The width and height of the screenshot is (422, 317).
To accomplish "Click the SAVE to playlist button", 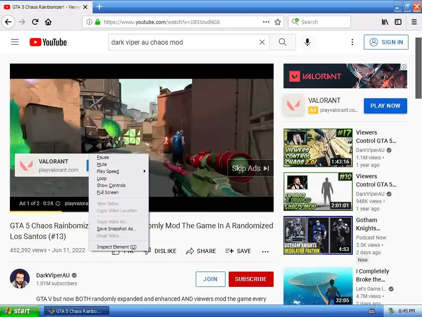I will 238,251.
